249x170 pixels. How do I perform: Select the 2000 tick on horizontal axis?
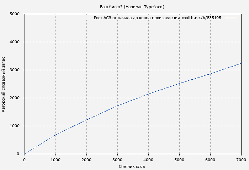click(86, 160)
